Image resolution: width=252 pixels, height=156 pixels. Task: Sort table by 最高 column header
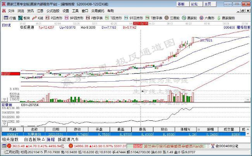click(121, 129)
